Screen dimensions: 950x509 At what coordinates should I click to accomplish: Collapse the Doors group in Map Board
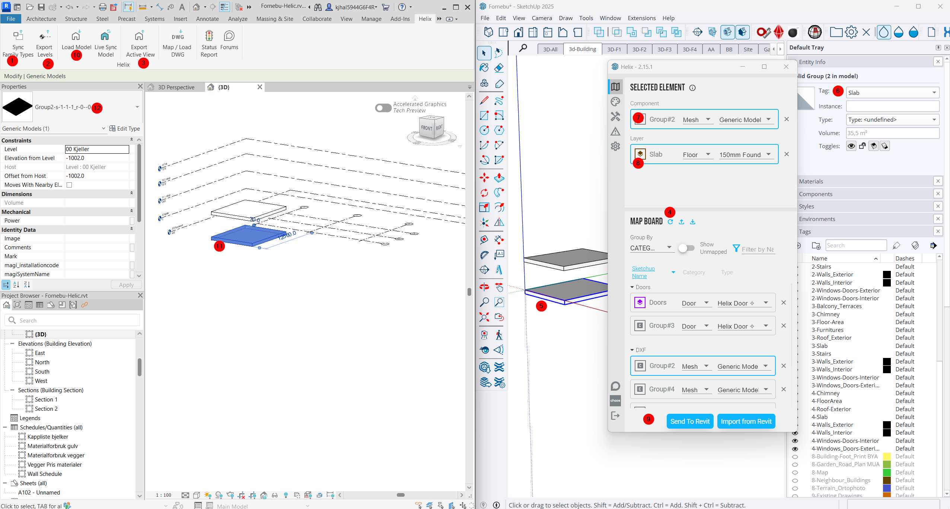point(632,287)
